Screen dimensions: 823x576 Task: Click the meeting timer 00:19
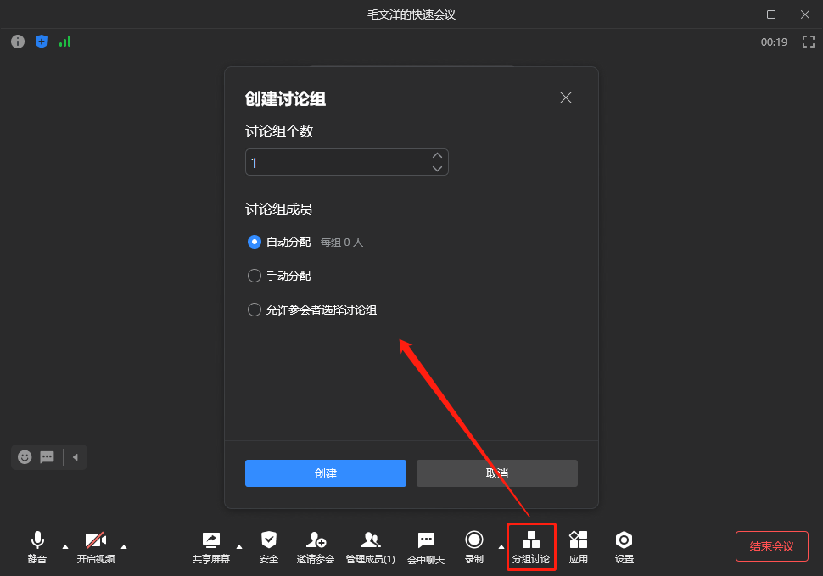pos(774,42)
